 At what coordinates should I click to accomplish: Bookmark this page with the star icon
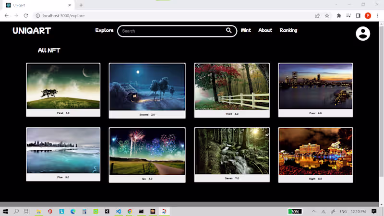(x=327, y=16)
